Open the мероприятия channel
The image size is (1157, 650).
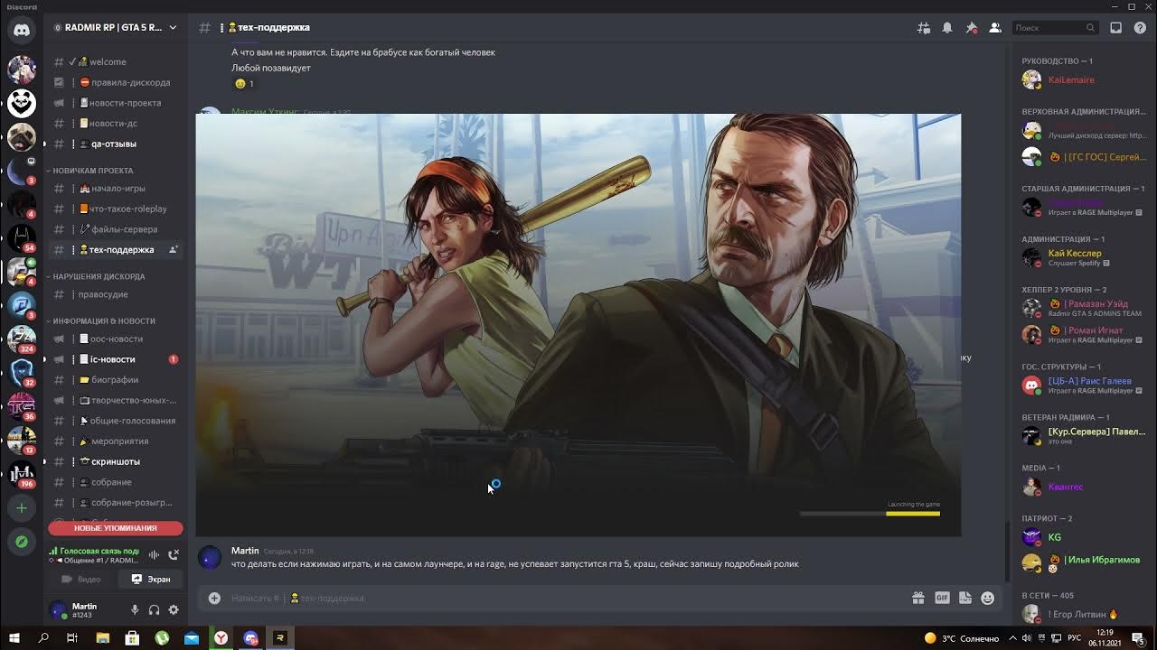[x=117, y=441]
